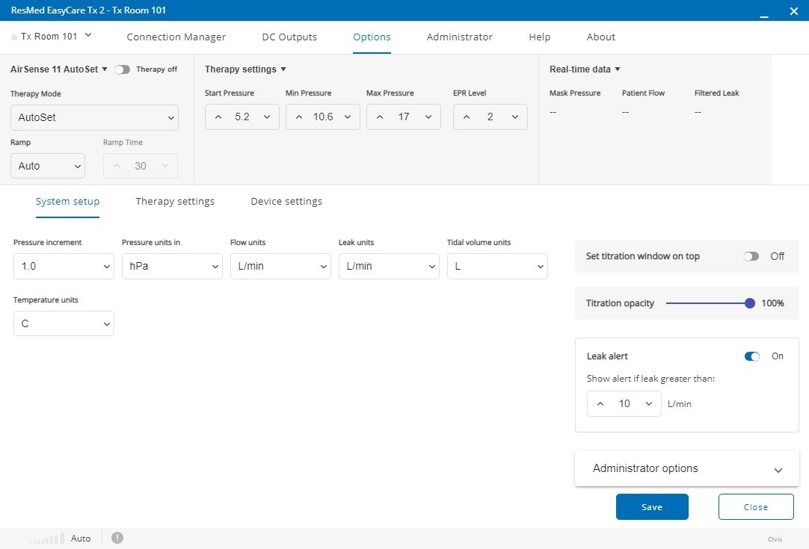Viewport: 809px width, 549px height.
Task: Click the Save button
Action: coord(652,506)
